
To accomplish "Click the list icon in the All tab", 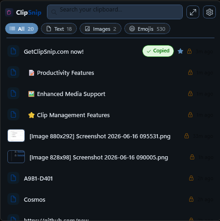I will pyautogui.click(x=12, y=28).
